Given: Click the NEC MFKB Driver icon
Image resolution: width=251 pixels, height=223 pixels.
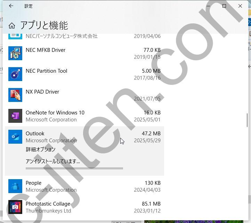Looking at the screenshot, I should click(15, 53).
